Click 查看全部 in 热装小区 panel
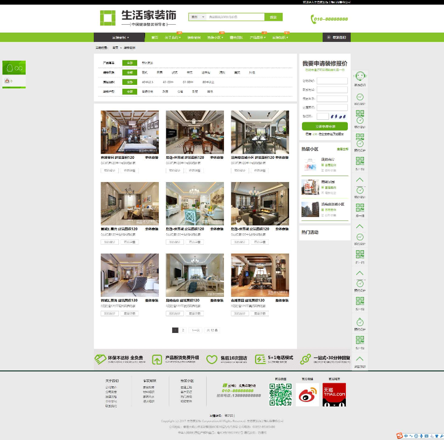Screen dimensions: 444x440 coord(342,149)
